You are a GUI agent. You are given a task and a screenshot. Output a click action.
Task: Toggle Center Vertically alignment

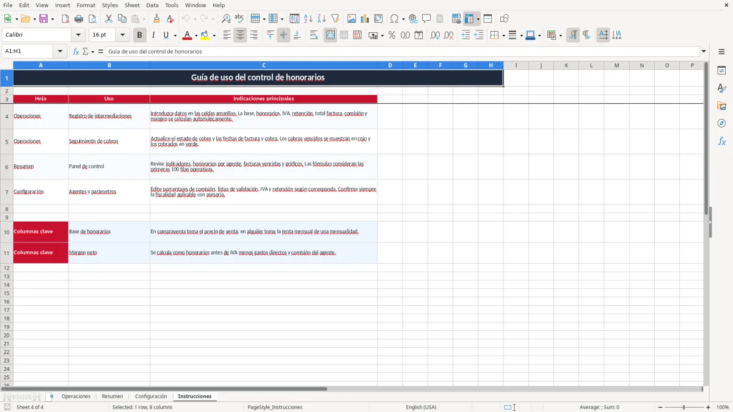coord(283,35)
